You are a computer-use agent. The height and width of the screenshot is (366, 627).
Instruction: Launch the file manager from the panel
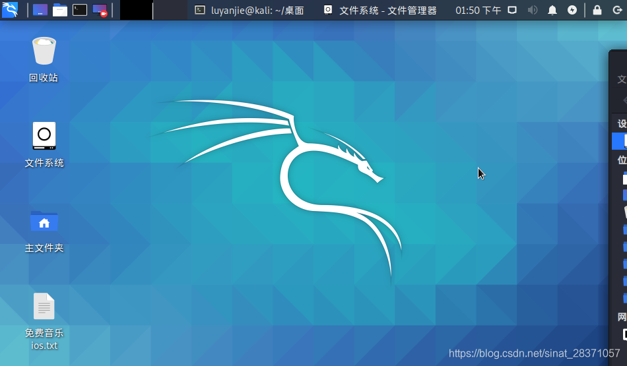pos(60,10)
